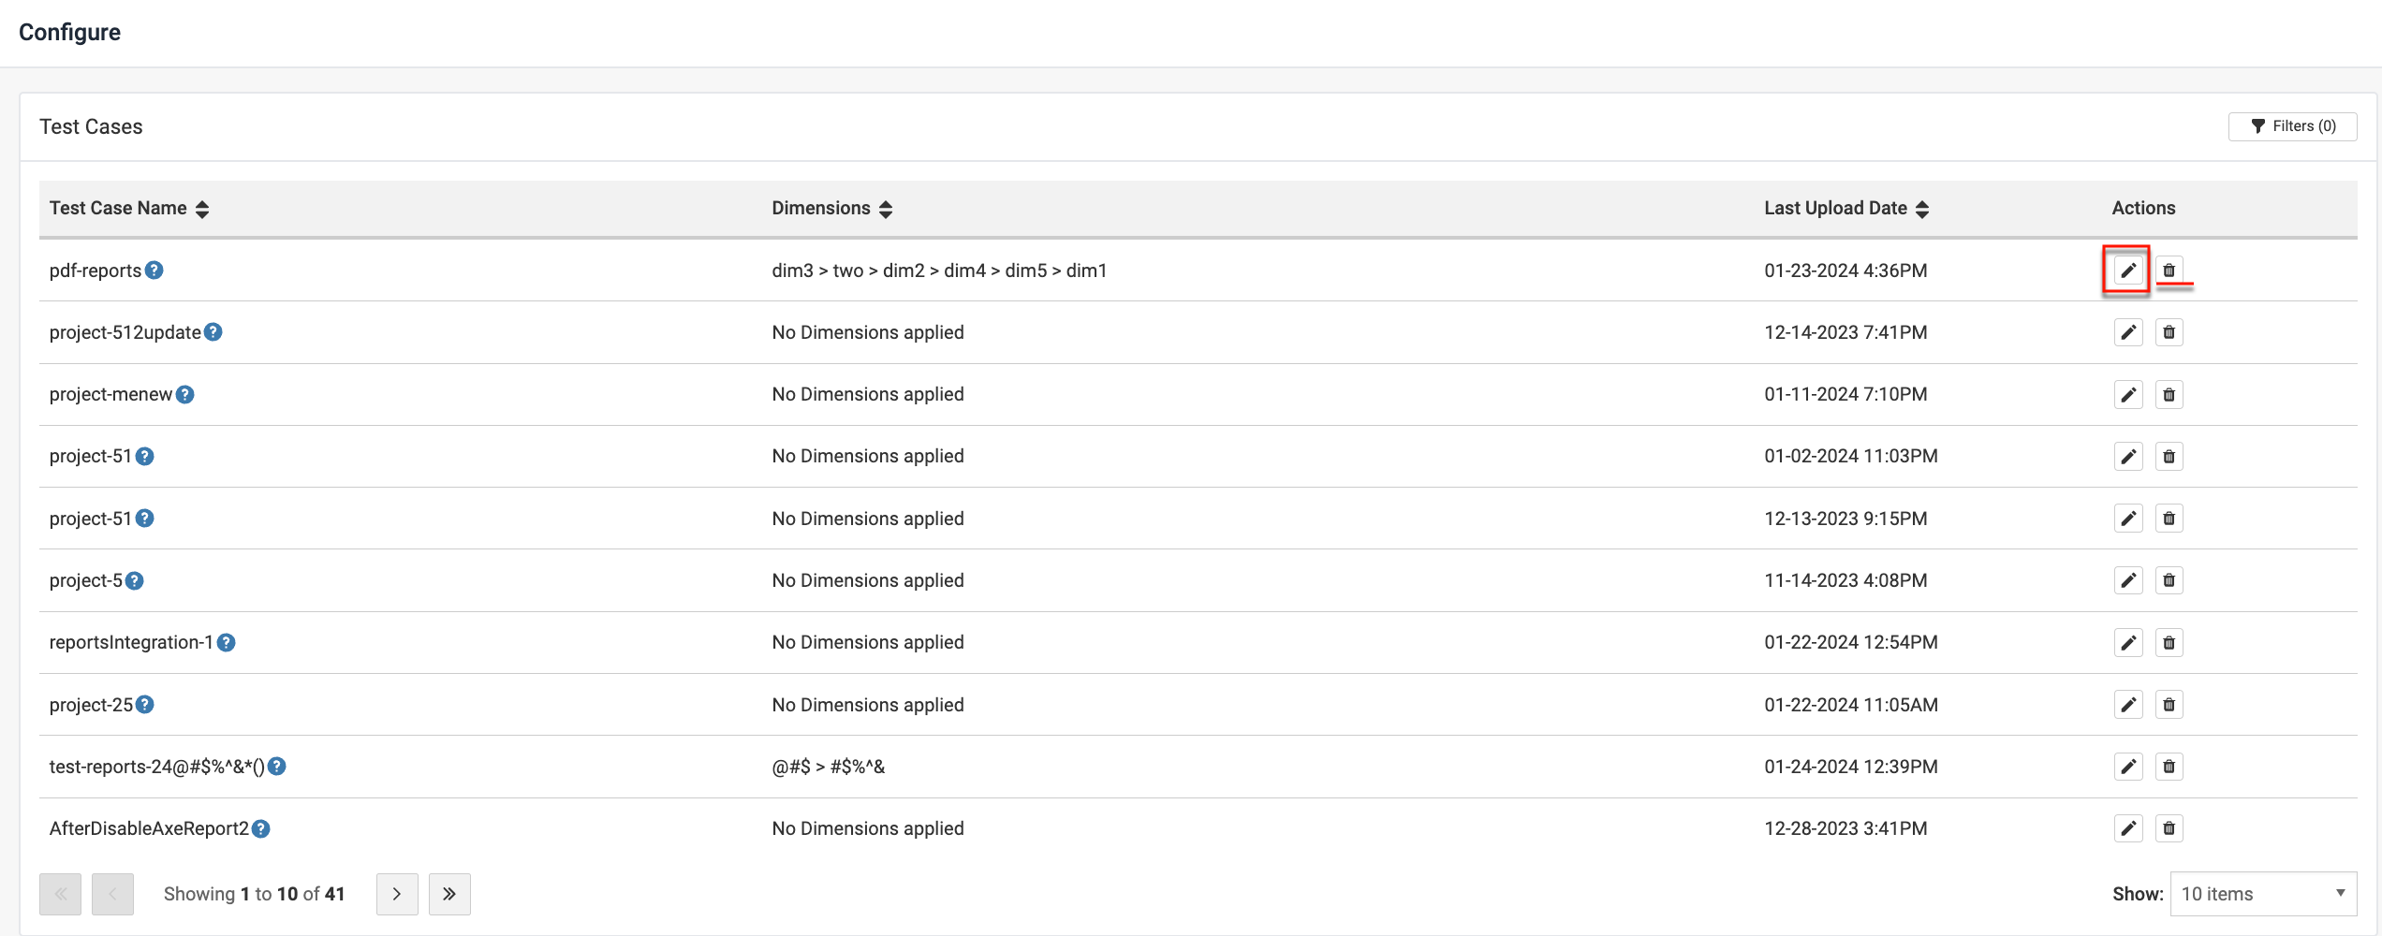The width and height of the screenshot is (2382, 936).
Task: Open the Filters (0) button
Action: (x=2292, y=126)
